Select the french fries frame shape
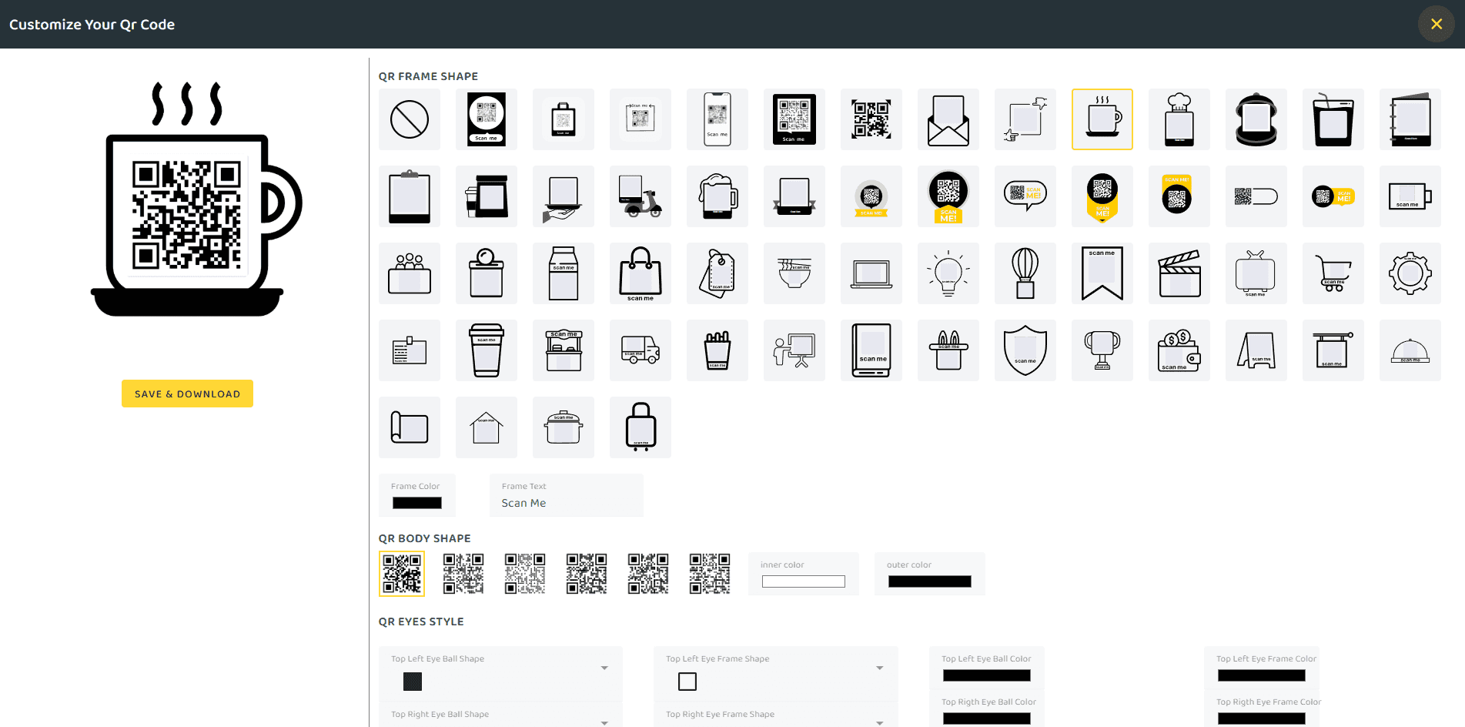This screenshot has width=1465, height=727. coord(717,350)
